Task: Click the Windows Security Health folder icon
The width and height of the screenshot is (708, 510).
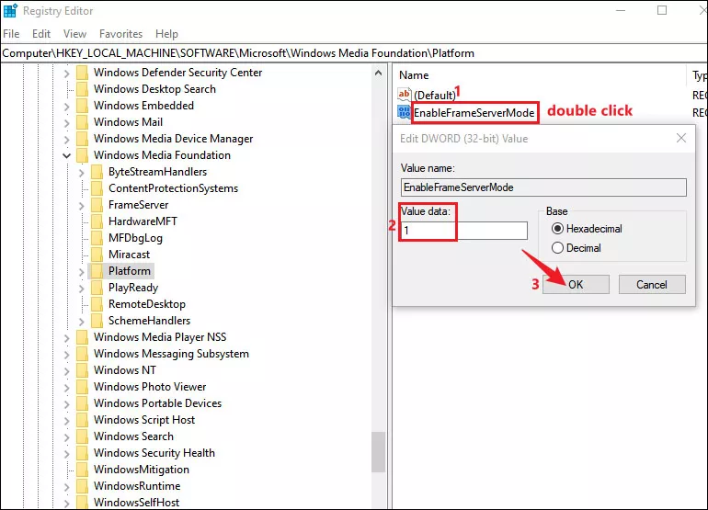Action: [x=82, y=453]
